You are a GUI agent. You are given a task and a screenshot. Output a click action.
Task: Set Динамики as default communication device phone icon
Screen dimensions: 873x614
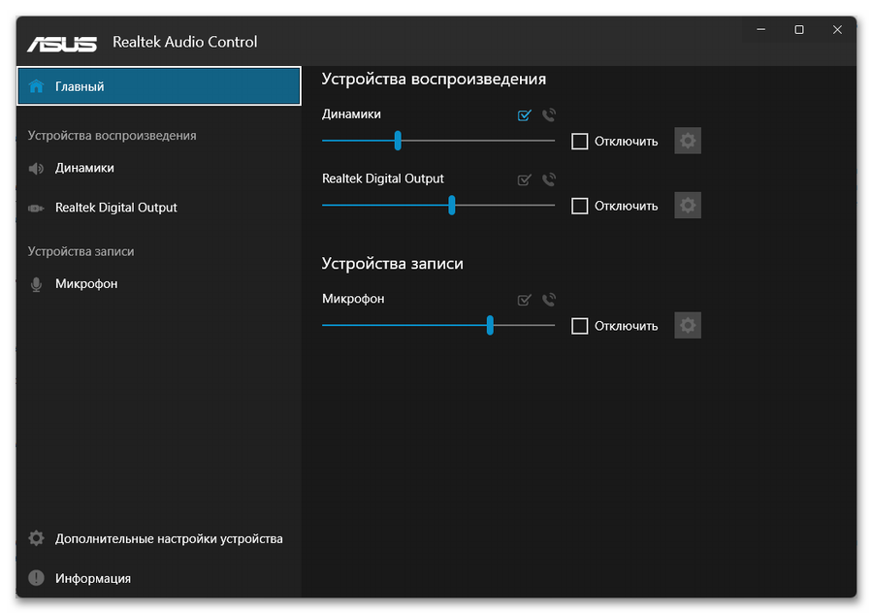coord(549,114)
